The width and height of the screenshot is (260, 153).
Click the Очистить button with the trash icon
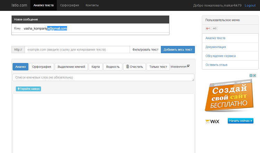(135, 67)
